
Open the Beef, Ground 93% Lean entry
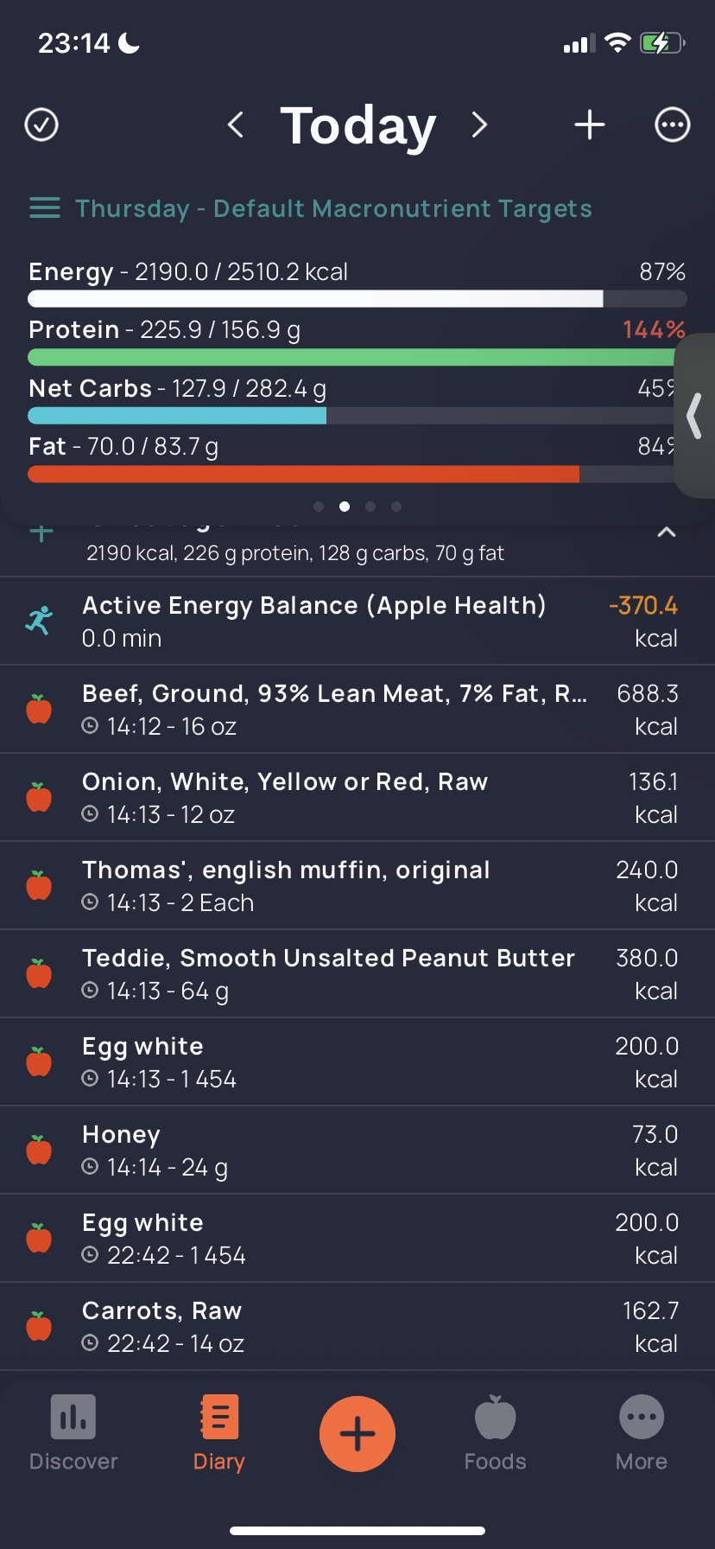357,710
